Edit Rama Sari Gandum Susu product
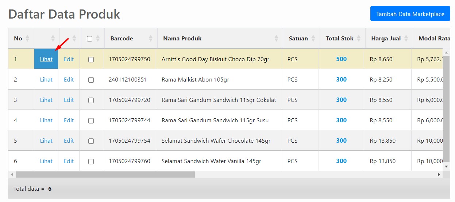This screenshot has height=202, width=455. point(69,120)
